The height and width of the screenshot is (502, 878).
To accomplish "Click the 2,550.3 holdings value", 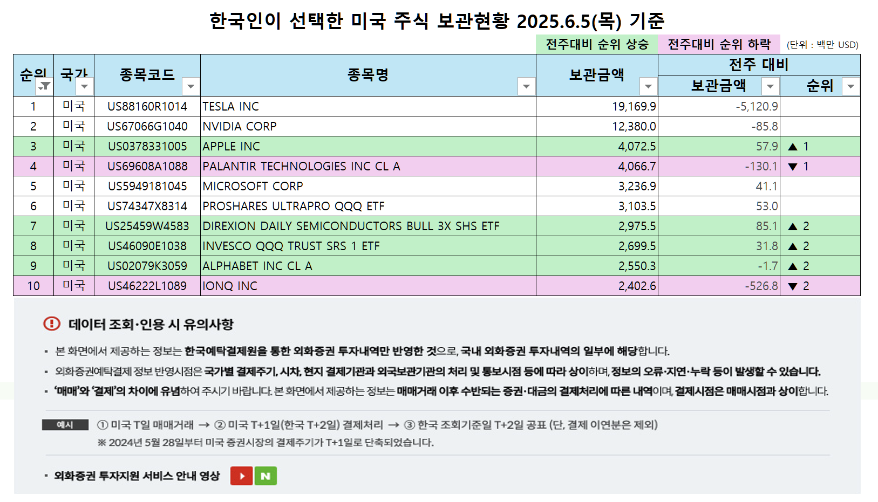I will pos(637,266).
